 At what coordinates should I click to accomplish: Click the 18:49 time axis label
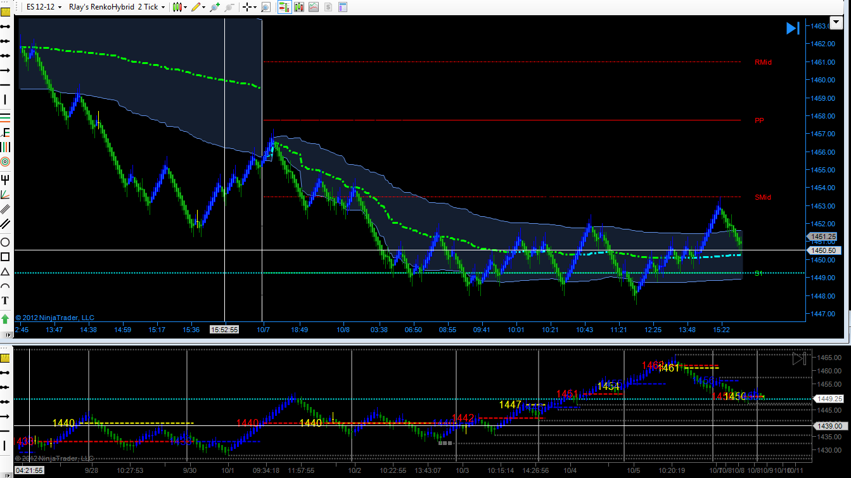[x=300, y=330]
